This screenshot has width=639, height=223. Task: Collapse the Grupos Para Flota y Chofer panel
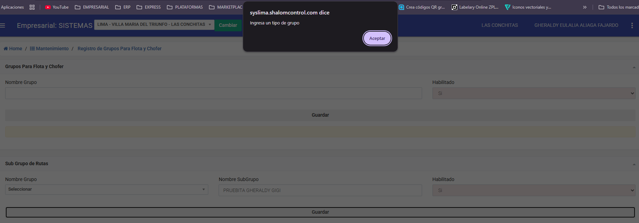634,67
